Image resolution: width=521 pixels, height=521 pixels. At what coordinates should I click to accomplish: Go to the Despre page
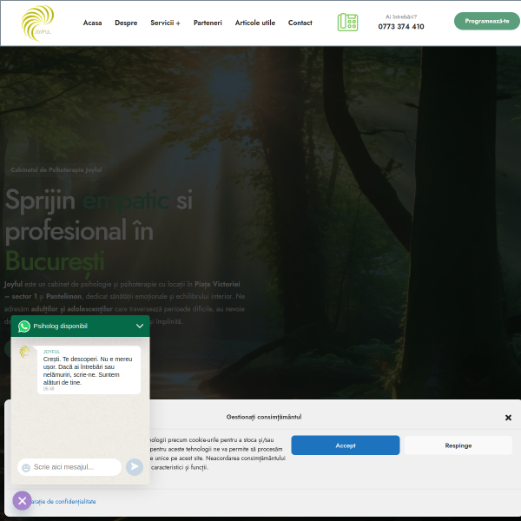coord(126,23)
